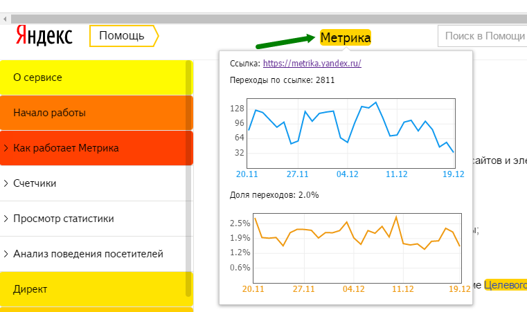Image resolution: width=527 pixels, height=312 pixels.
Task: Expand the Как работает Метрика chevron
Action: tap(6, 148)
